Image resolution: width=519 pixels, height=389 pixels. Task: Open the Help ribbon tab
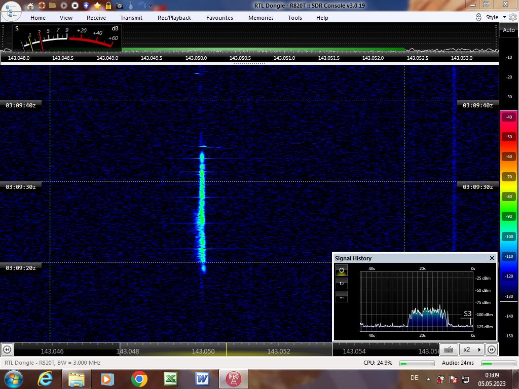click(x=322, y=18)
